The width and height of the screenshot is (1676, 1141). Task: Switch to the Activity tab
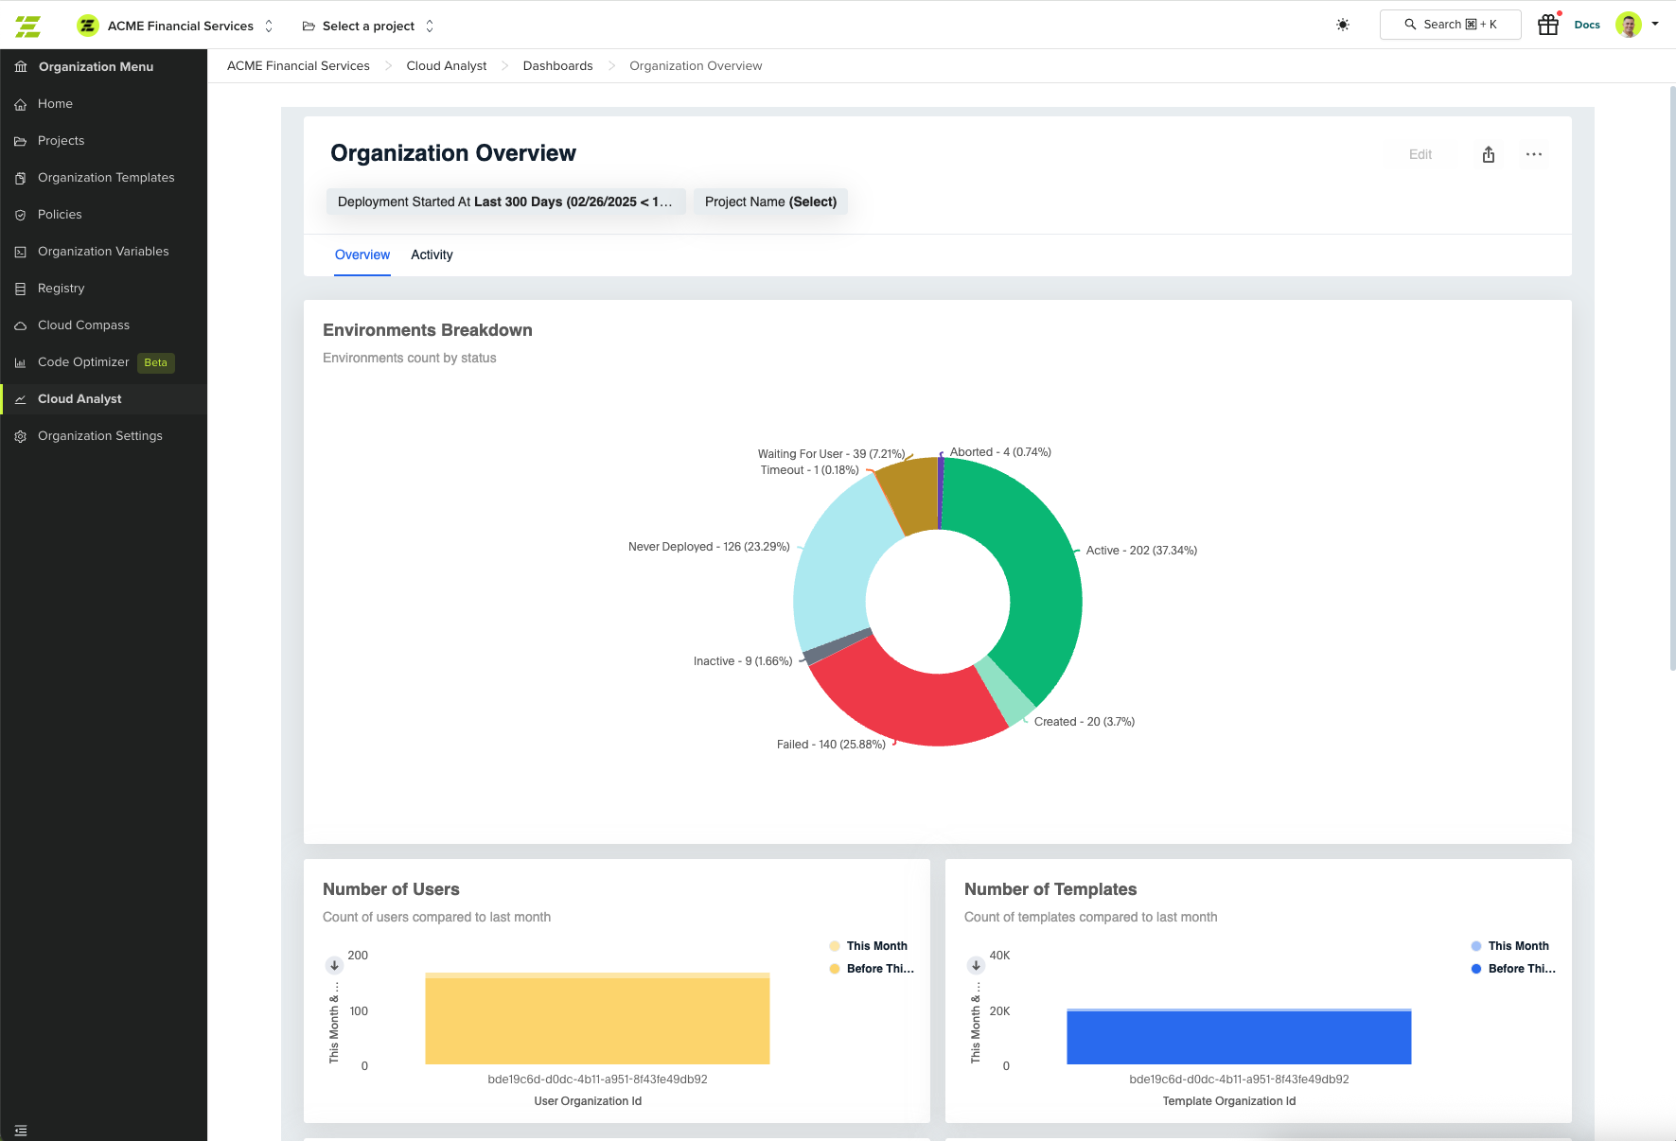click(432, 255)
